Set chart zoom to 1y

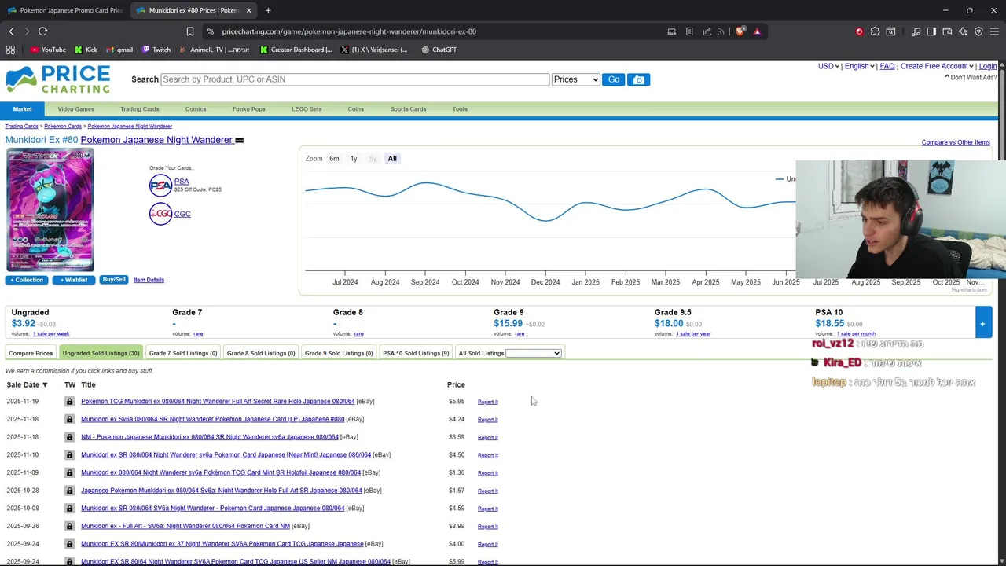click(354, 158)
